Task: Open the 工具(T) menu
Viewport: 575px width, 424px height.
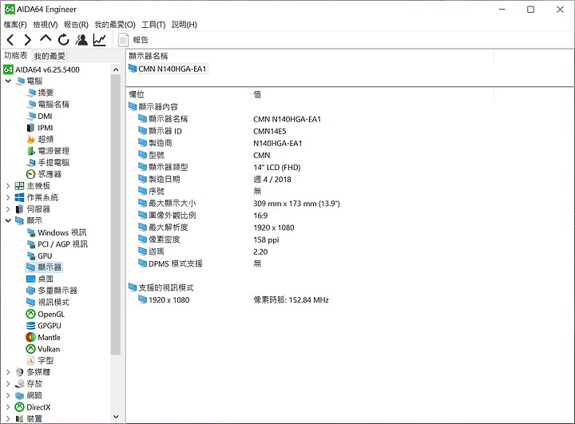Action: [x=153, y=25]
